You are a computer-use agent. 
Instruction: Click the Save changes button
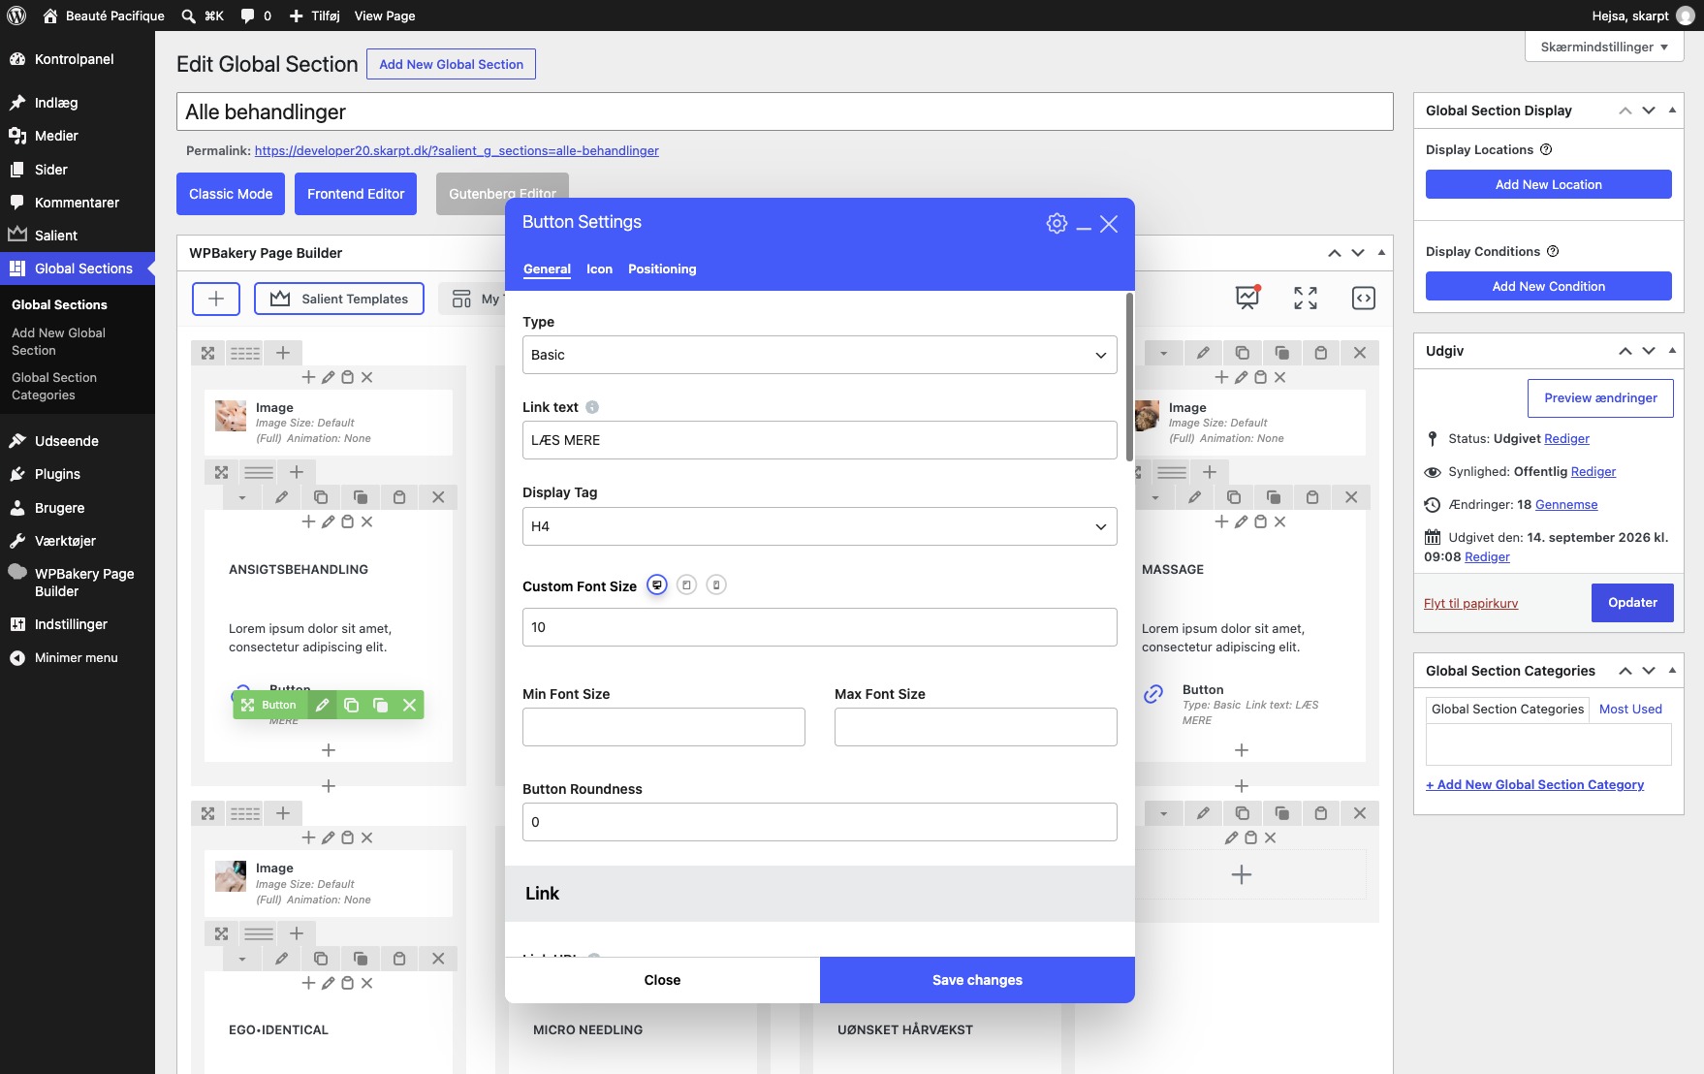point(977,980)
